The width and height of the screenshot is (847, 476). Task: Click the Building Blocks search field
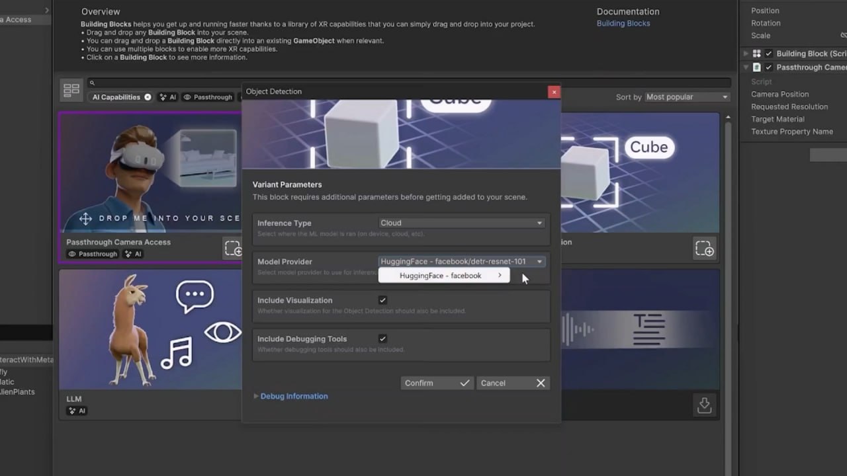[410, 83]
